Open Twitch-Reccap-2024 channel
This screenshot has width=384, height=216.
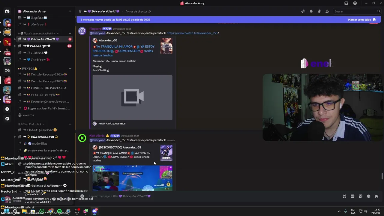[44, 74]
